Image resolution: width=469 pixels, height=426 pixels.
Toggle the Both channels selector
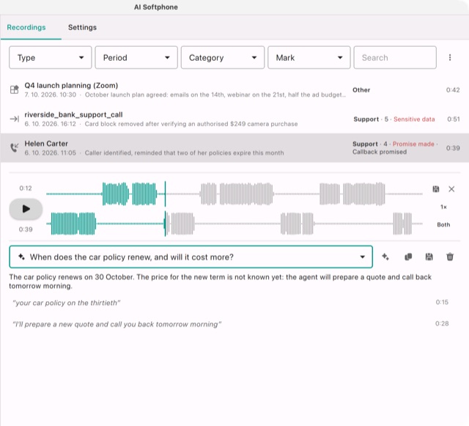coord(443,224)
